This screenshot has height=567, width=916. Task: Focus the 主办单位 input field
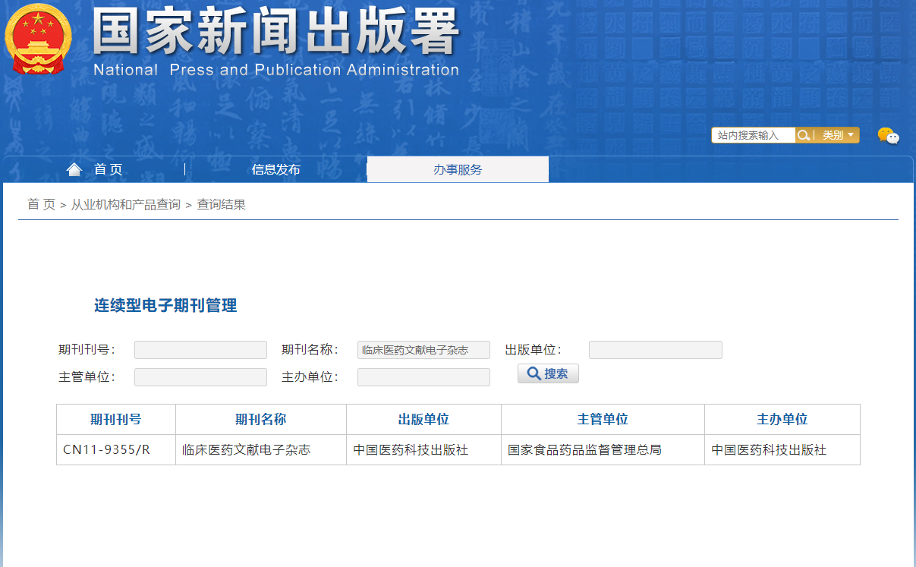[x=423, y=377]
